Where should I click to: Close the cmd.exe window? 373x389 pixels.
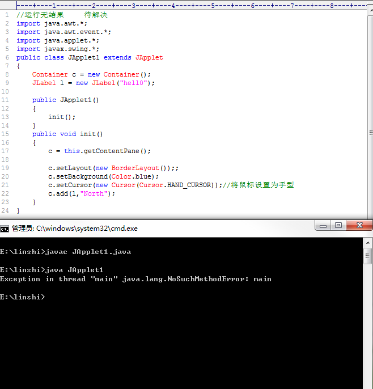point(359,225)
